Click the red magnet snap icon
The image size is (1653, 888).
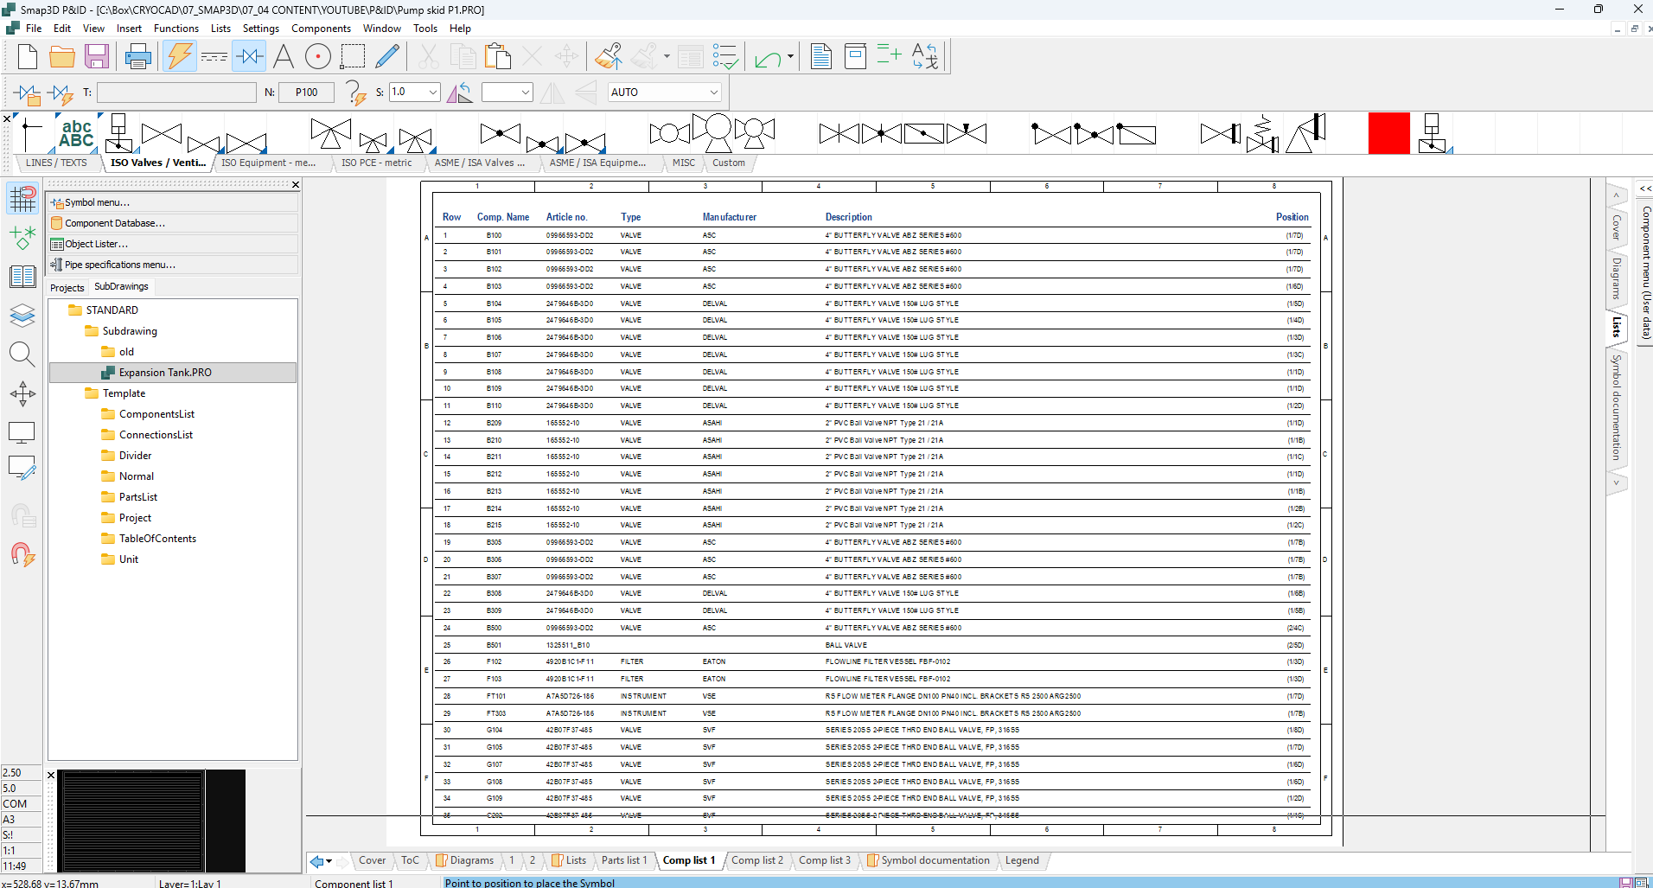[x=22, y=554]
